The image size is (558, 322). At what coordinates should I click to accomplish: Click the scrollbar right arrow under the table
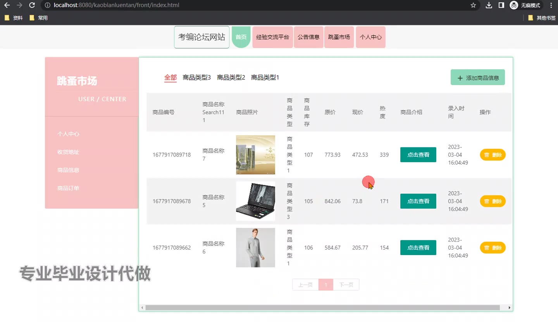click(x=509, y=308)
